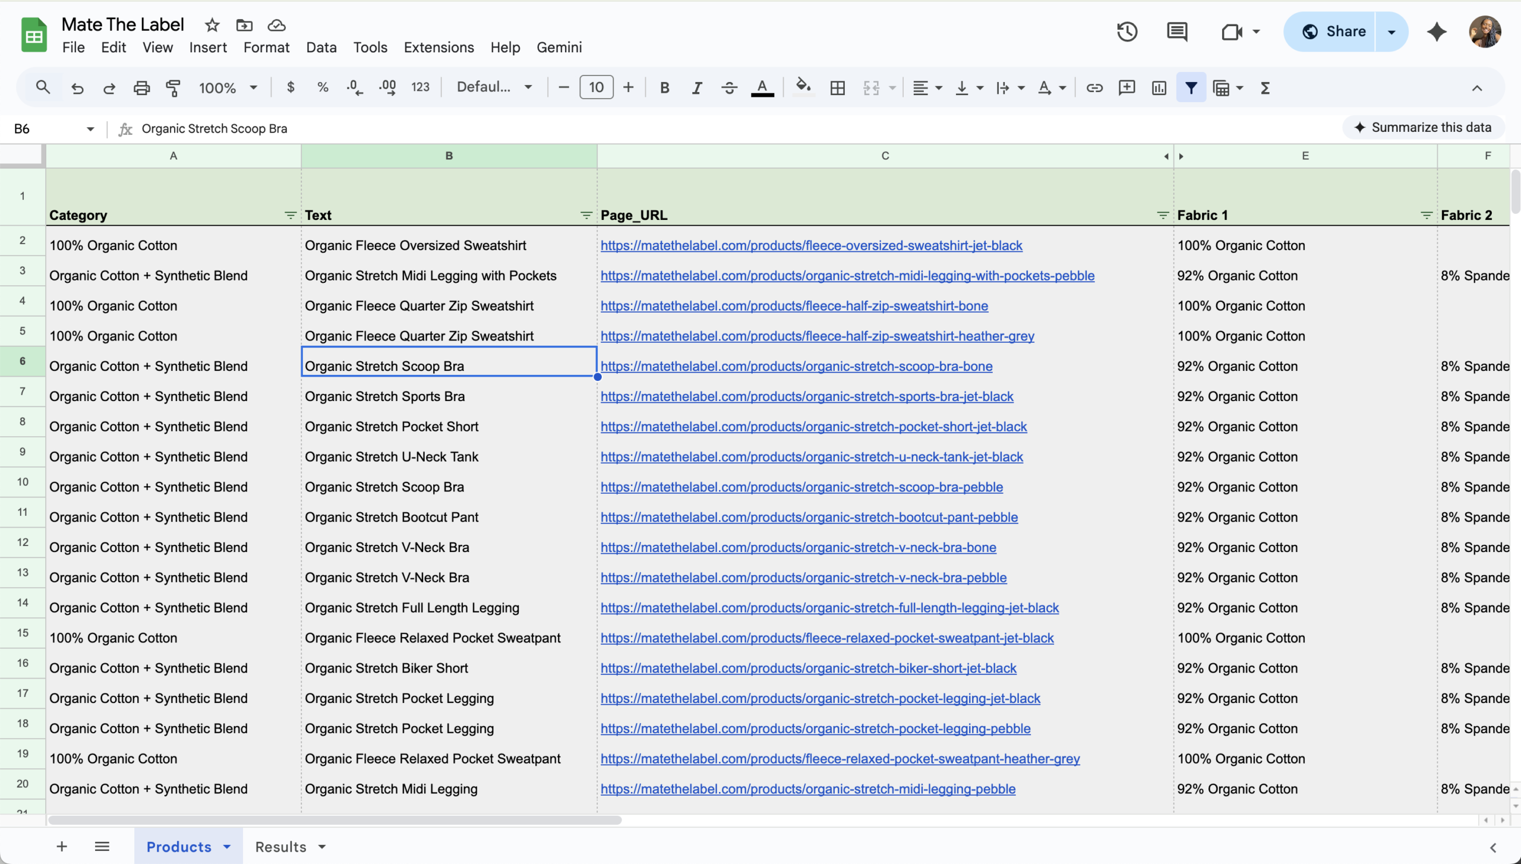Click the paint format roller icon
Screen dimensions: 1521x864
tap(173, 88)
